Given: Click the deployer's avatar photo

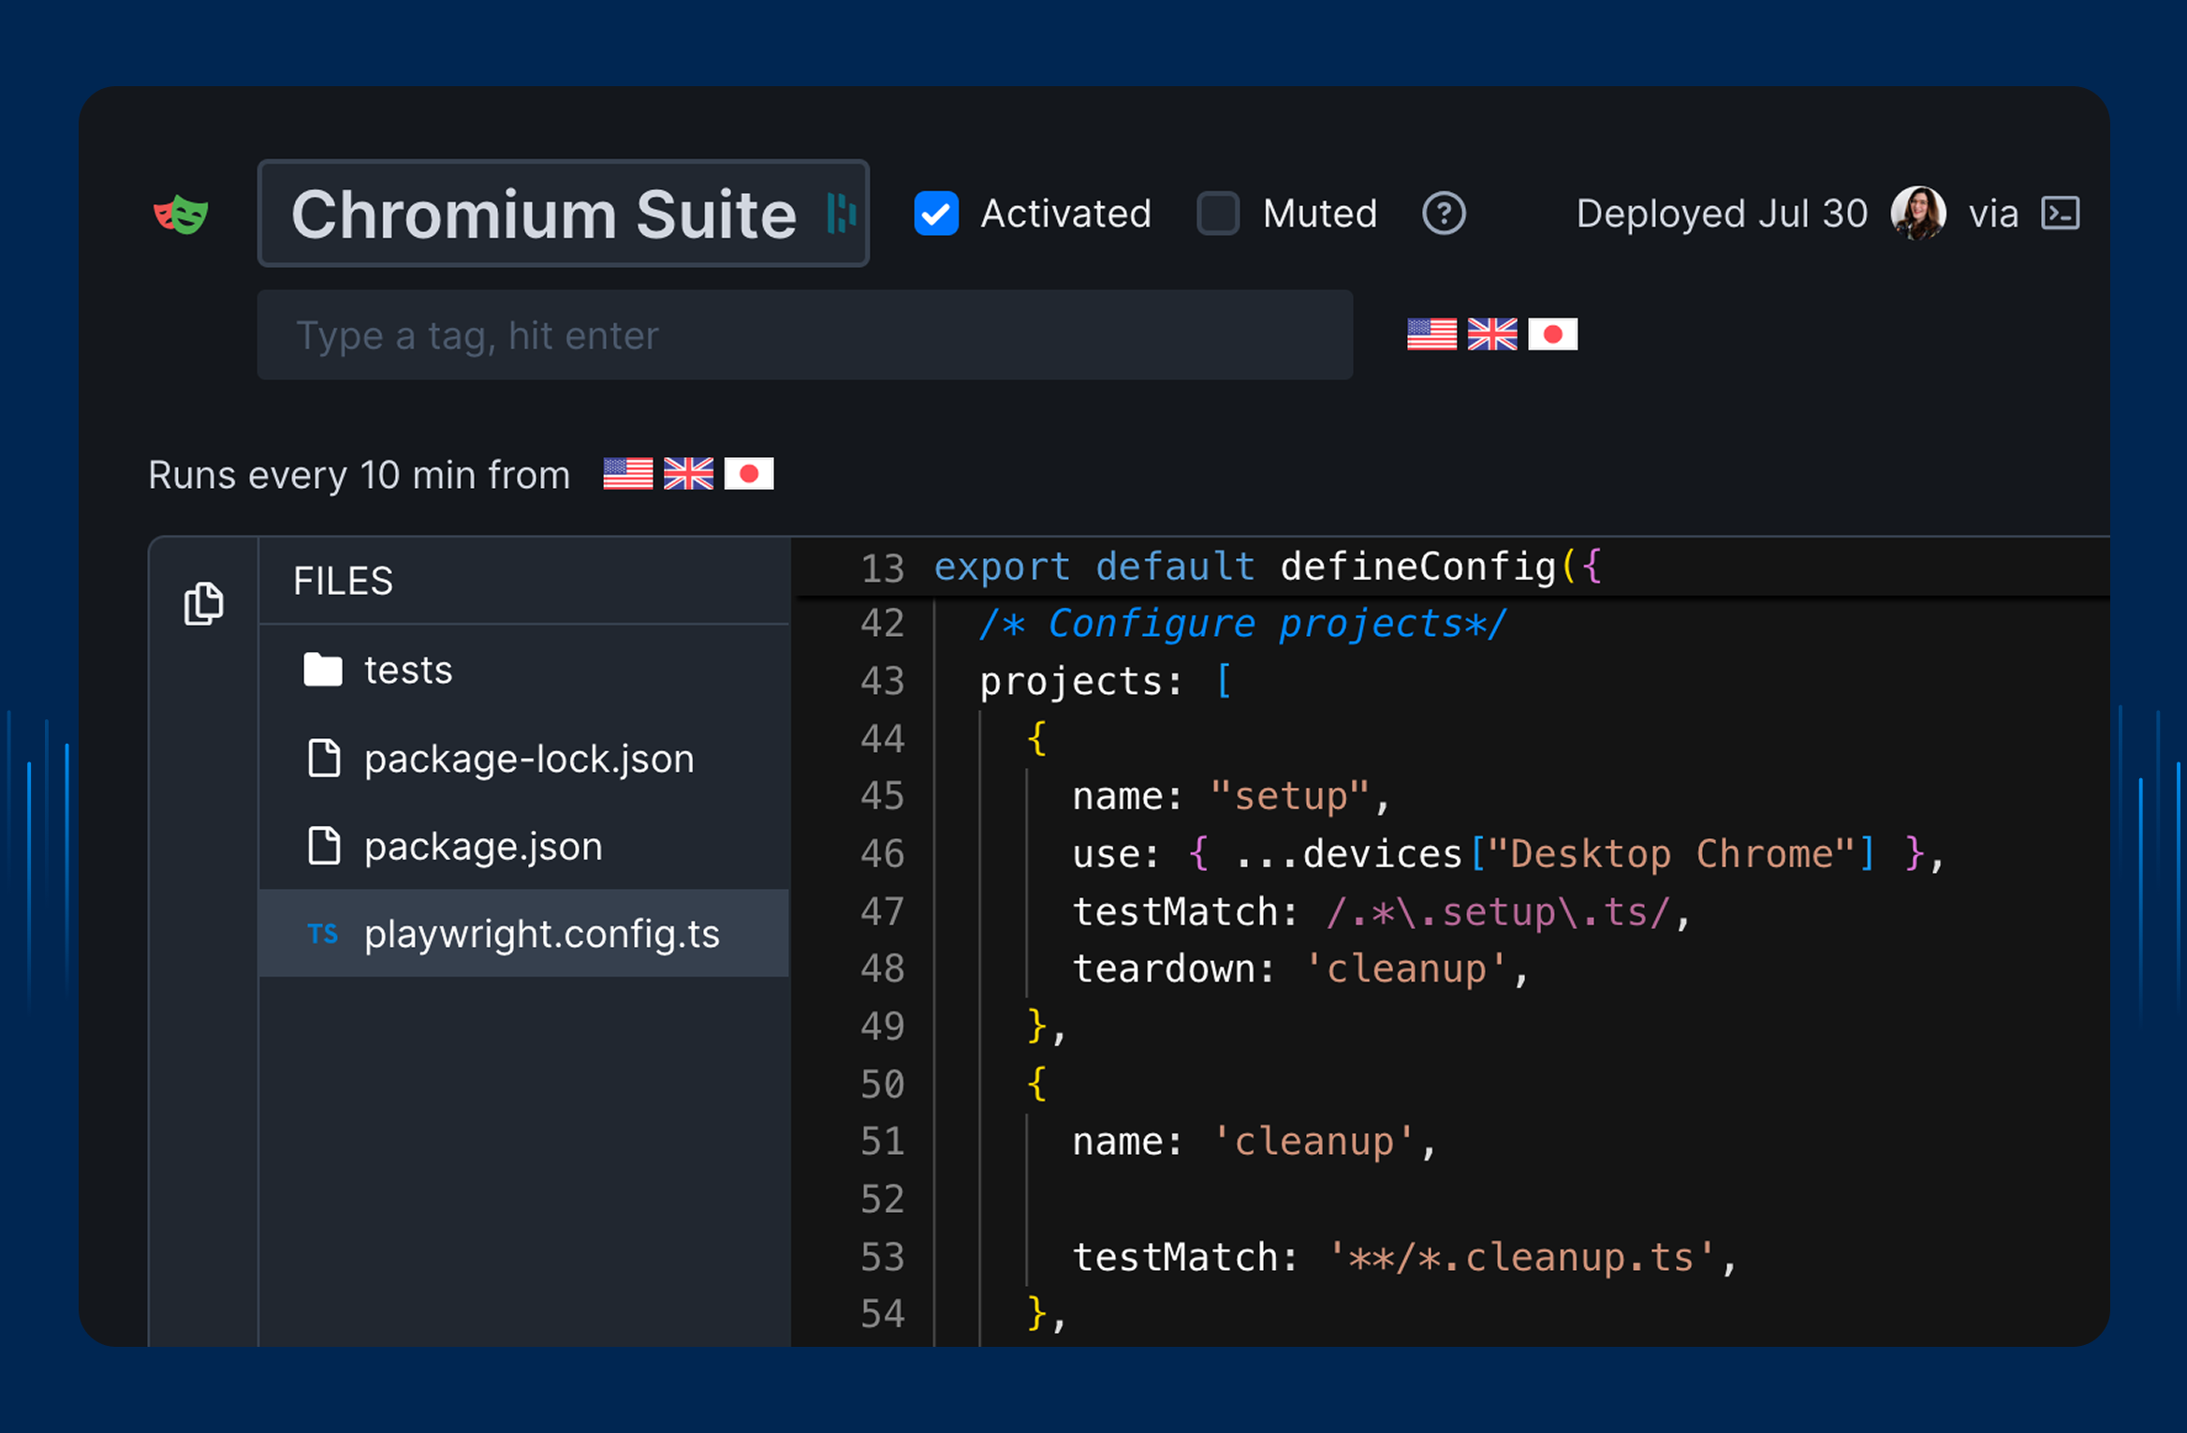Looking at the screenshot, I should click(x=1917, y=214).
